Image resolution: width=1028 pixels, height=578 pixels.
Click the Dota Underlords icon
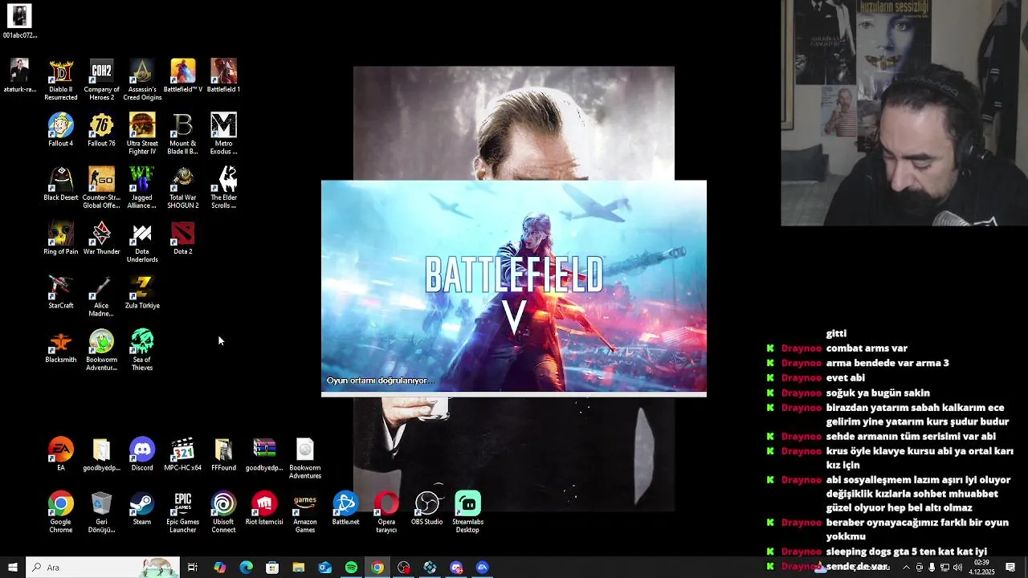click(142, 242)
